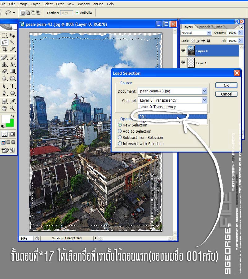Select the Pen tool
This screenshot has width=248, height=279.
coord(4,93)
